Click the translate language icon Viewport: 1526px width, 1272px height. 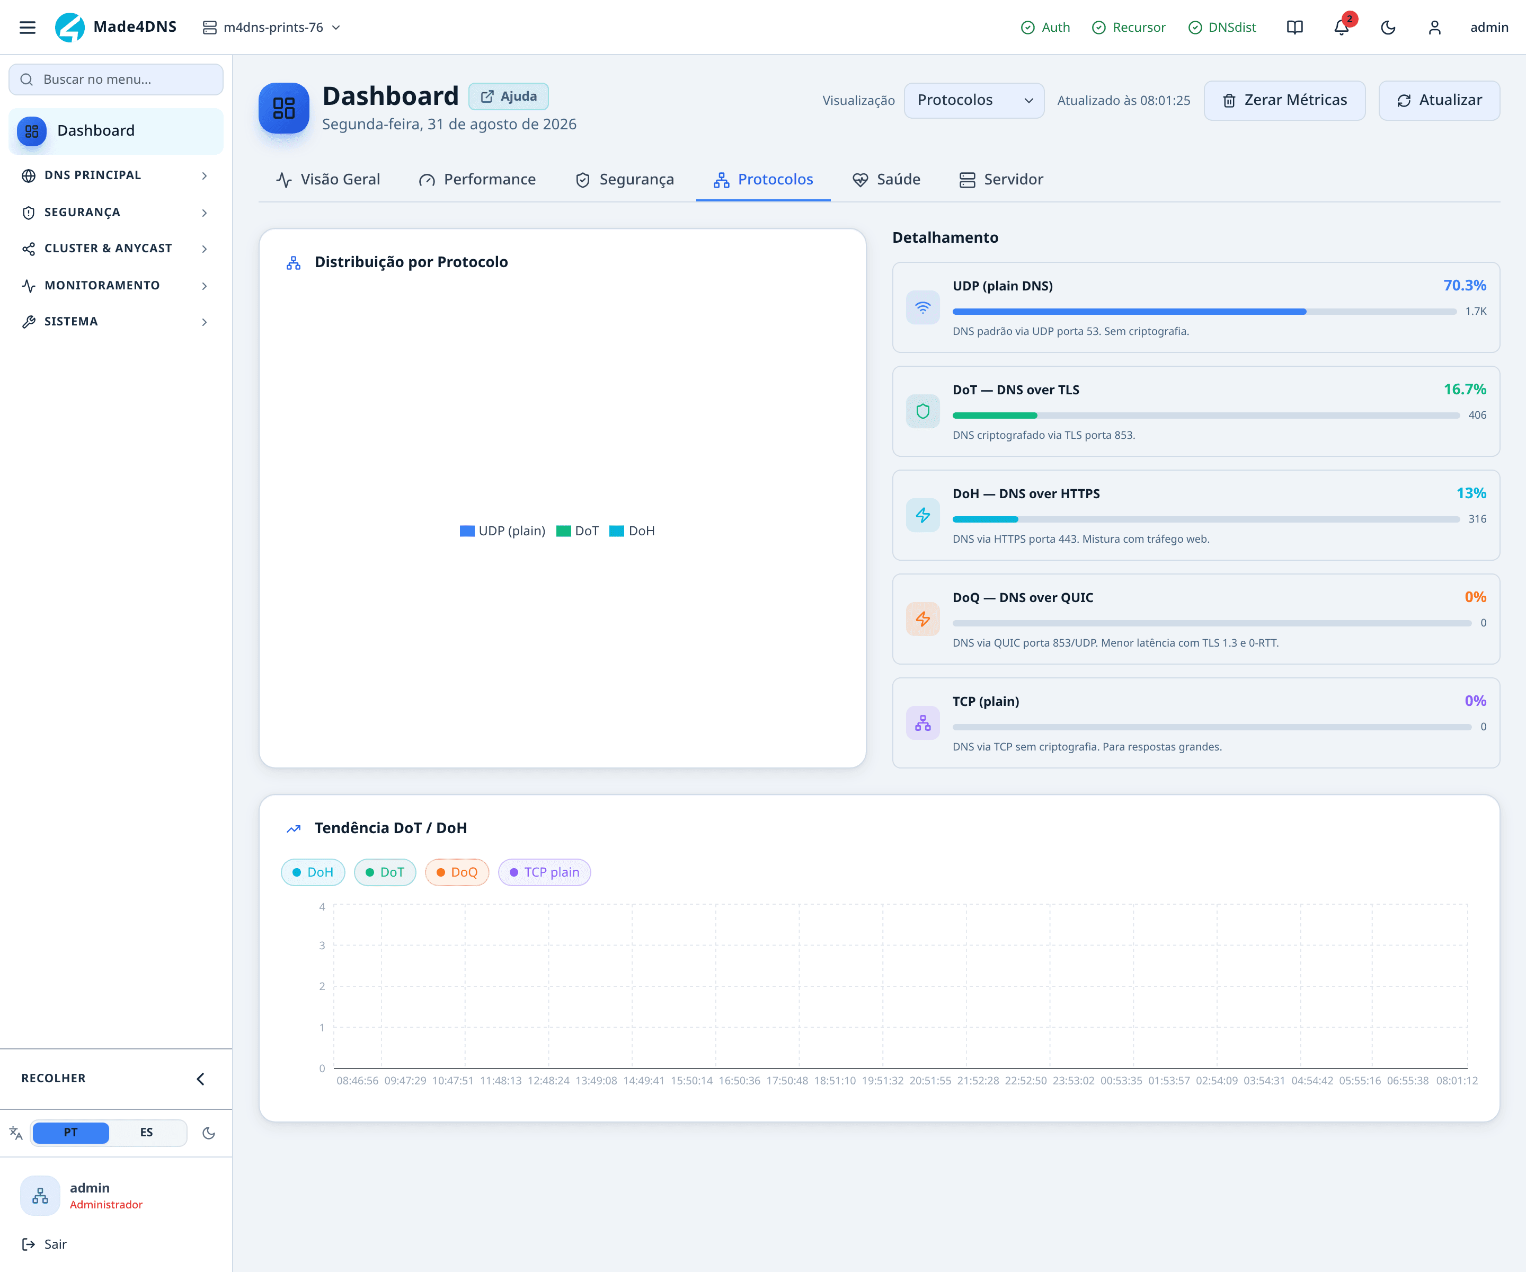coord(16,1133)
